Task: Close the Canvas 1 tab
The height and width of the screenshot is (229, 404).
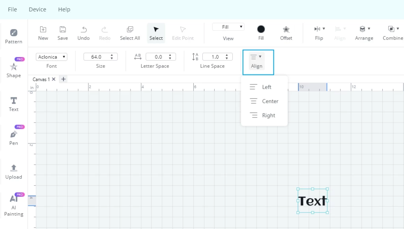Action: (54, 79)
